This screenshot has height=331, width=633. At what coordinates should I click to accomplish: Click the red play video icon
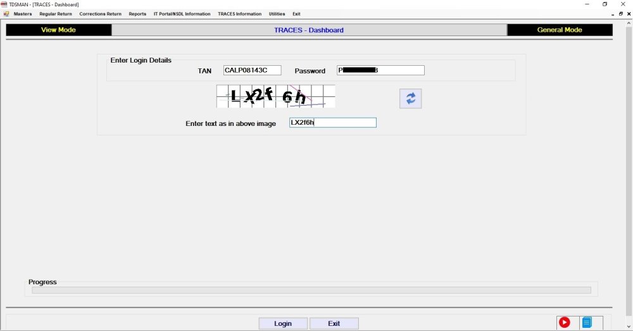[565, 322]
